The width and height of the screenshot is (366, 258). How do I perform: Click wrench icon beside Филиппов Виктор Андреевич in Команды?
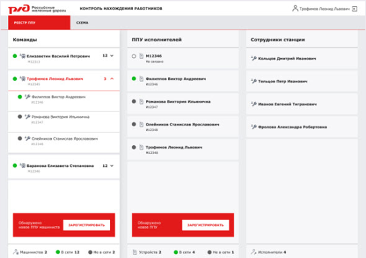click(x=28, y=97)
